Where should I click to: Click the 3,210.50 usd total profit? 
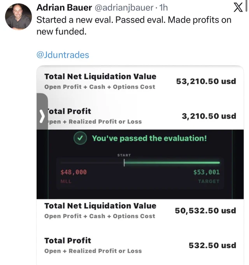pos(209,116)
